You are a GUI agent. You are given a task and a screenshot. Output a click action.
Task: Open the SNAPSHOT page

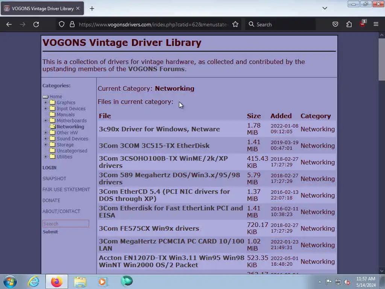[x=54, y=178]
